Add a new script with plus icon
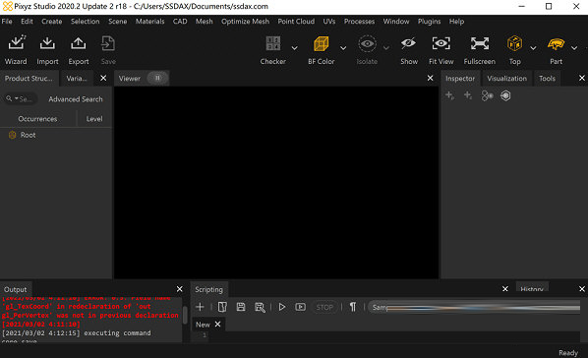The width and height of the screenshot is (588, 358). pyautogui.click(x=200, y=307)
